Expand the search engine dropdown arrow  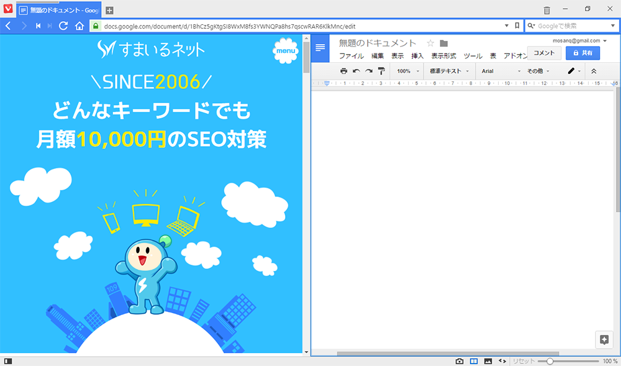613,26
